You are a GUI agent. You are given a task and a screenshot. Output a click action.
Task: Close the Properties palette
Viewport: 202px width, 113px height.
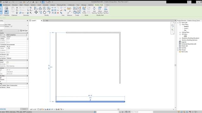tap(27, 21)
